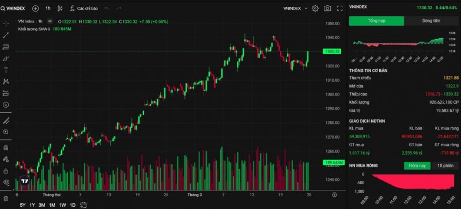Click the GT mua value 1,617.16 tỷ
The width and height of the screenshot is (461, 209).
tap(359, 153)
